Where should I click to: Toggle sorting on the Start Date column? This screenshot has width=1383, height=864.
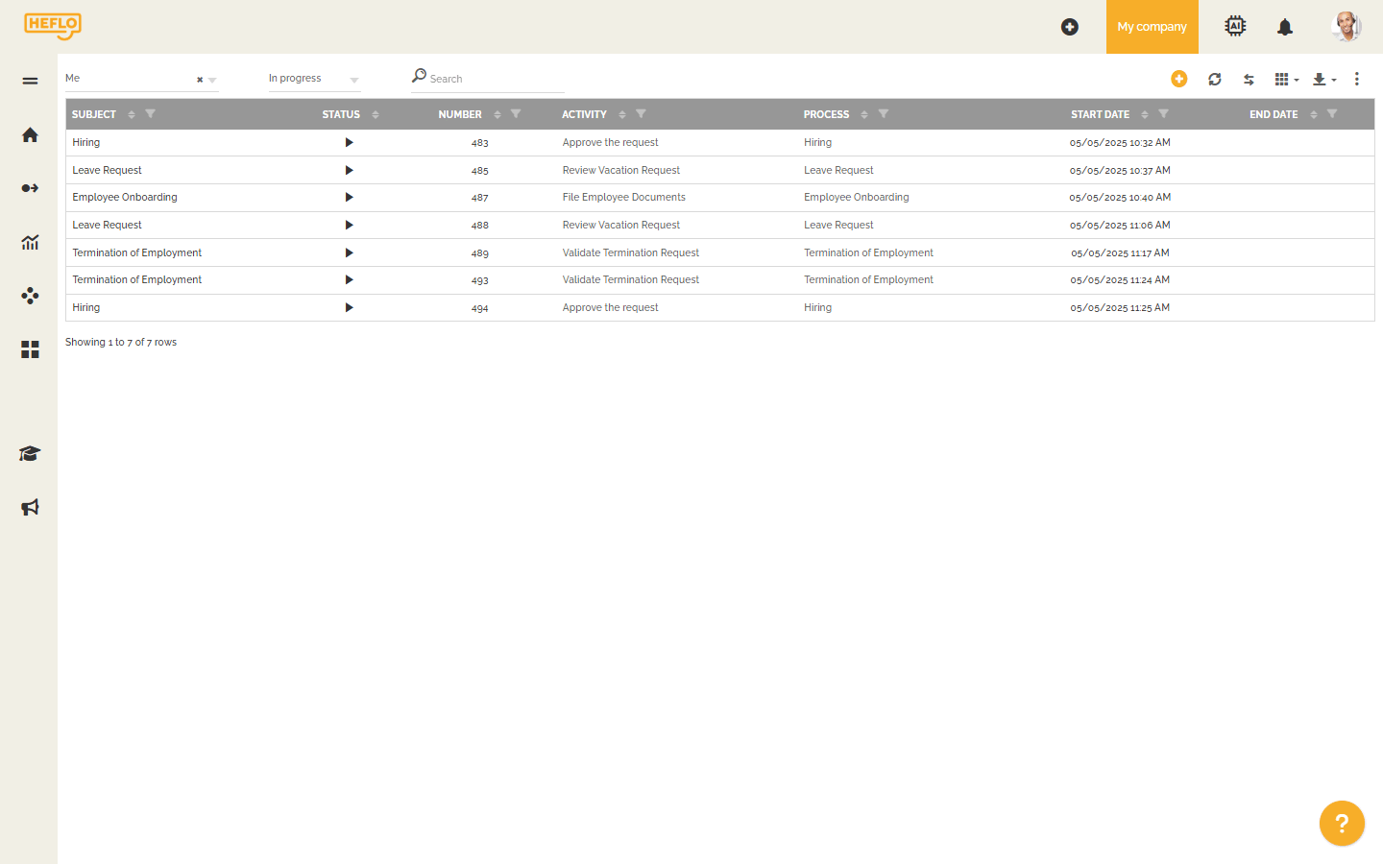click(1143, 114)
